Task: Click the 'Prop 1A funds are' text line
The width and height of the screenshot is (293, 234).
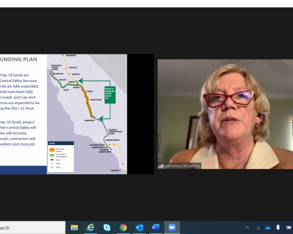Action: point(14,75)
